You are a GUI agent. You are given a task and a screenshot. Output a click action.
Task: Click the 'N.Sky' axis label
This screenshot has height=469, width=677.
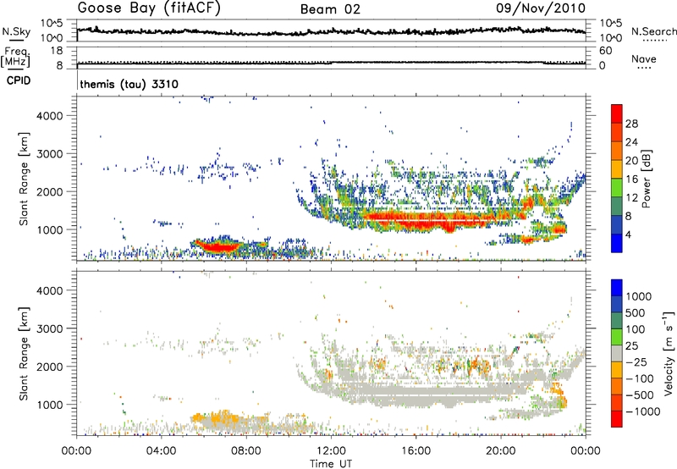tap(16, 31)
